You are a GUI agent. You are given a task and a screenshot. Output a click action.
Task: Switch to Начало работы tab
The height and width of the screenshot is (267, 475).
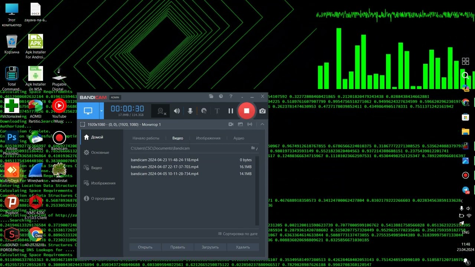coord(146,138)
